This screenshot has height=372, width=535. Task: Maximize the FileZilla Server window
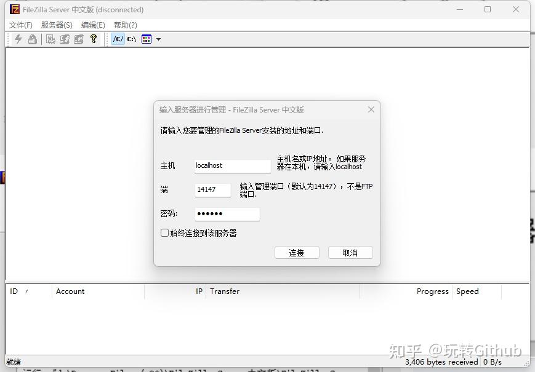(x=488, y=10)
